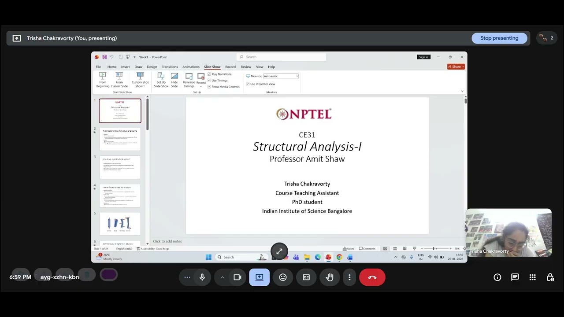Open emoji reactions in Meet

coord(283,277)
